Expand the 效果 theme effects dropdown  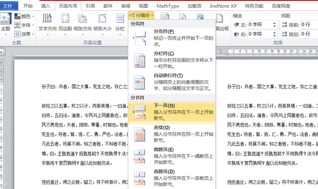click(24, 34)
